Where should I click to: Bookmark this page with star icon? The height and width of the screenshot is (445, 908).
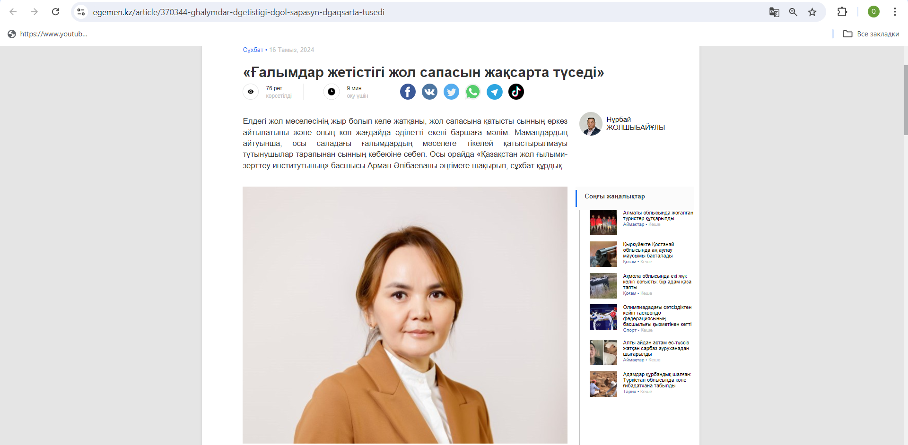click(x=812, y=12)
